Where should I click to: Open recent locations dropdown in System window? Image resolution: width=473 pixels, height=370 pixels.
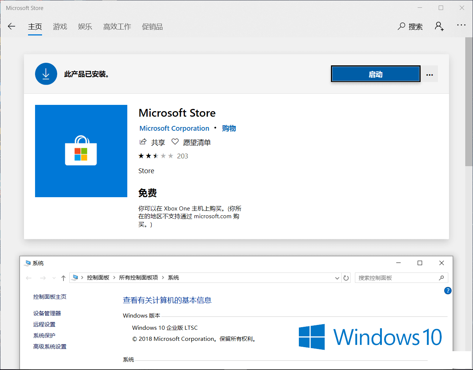[54, 278]
